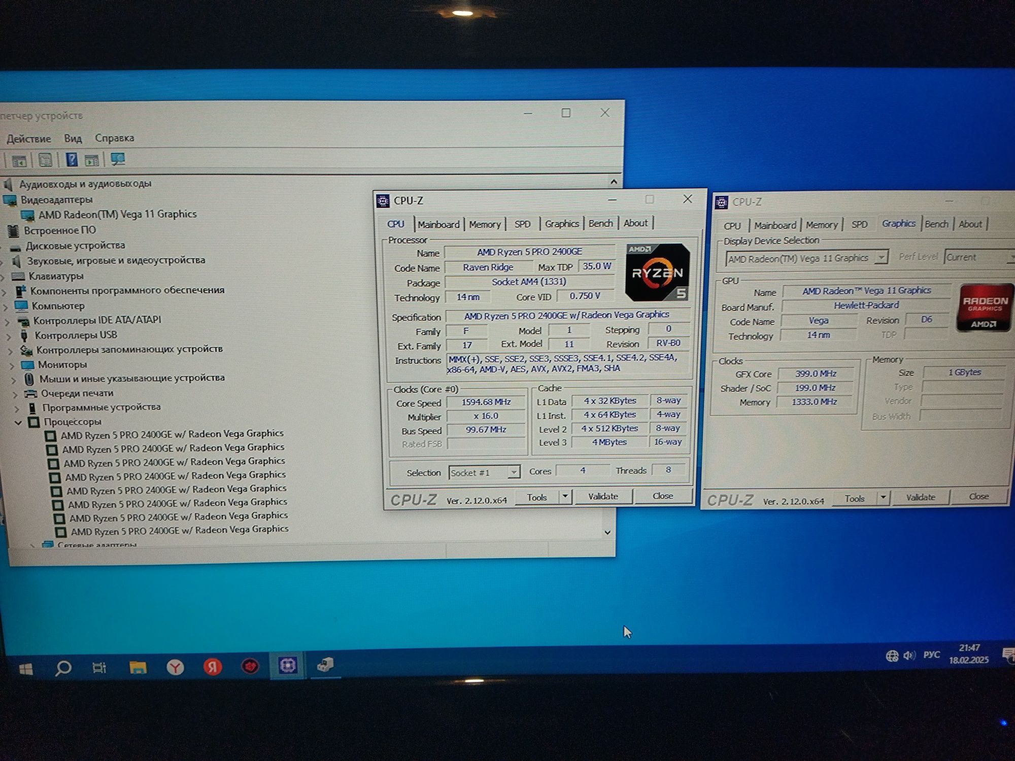Open Вид menu in Device Manager

click(x=73, y=138)
